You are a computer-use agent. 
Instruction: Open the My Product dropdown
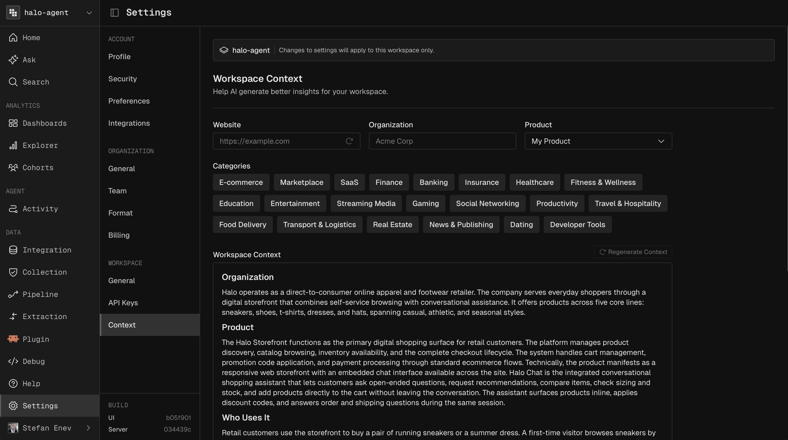(x=598, y=141)
